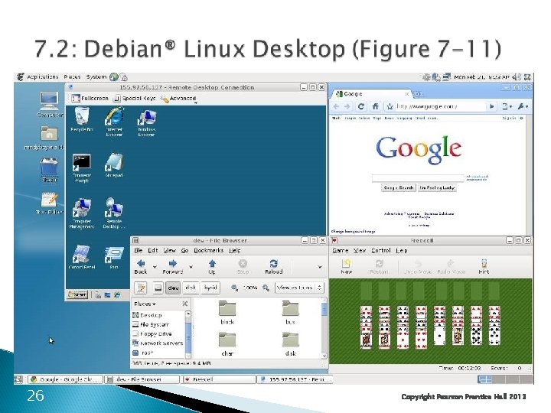Expand Back history dropdown arrow
Image resolution: width=551 pixels, height=413 pixels.
coord(155,267)
